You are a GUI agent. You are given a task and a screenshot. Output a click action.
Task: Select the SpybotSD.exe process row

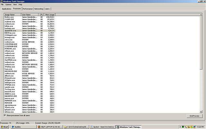pyautogui.click(x=30, y=31)
